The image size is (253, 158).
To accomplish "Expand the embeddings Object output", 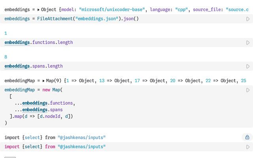I will pos(39,9).
